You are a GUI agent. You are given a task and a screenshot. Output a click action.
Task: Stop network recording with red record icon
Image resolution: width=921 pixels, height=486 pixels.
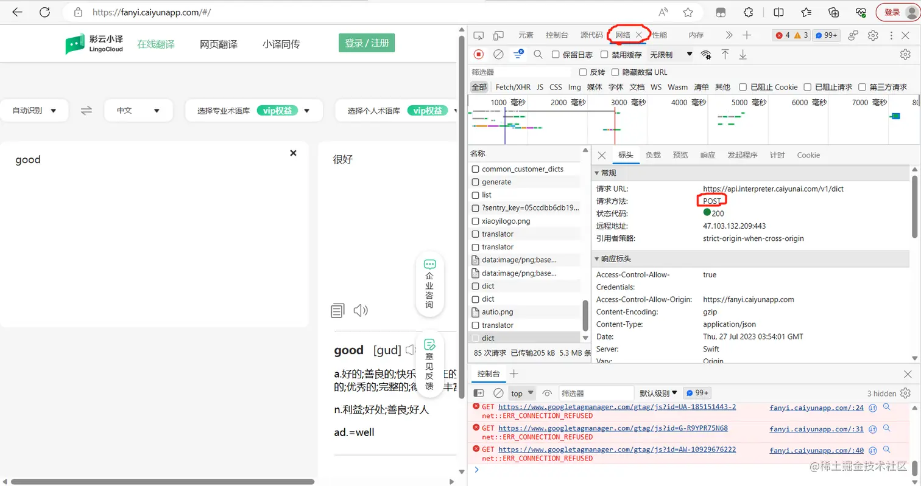click(x=479, y=54)
